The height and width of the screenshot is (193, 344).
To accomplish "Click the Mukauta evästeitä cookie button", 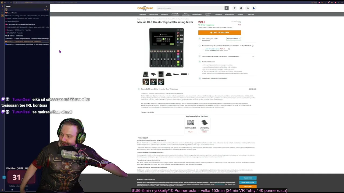I will click(x=248, y=182).
